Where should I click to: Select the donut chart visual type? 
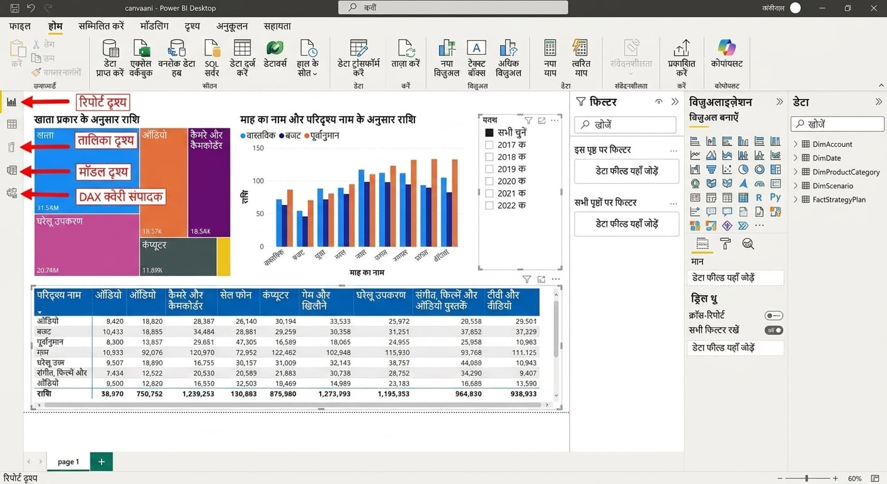tap(760, 169)
